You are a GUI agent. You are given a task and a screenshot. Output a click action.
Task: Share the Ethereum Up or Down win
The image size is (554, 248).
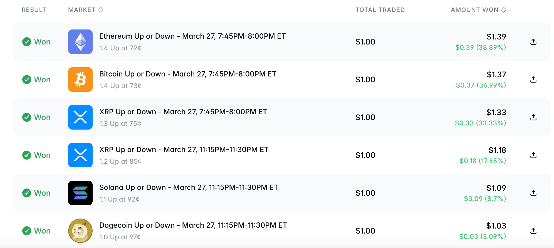point(533,42)
